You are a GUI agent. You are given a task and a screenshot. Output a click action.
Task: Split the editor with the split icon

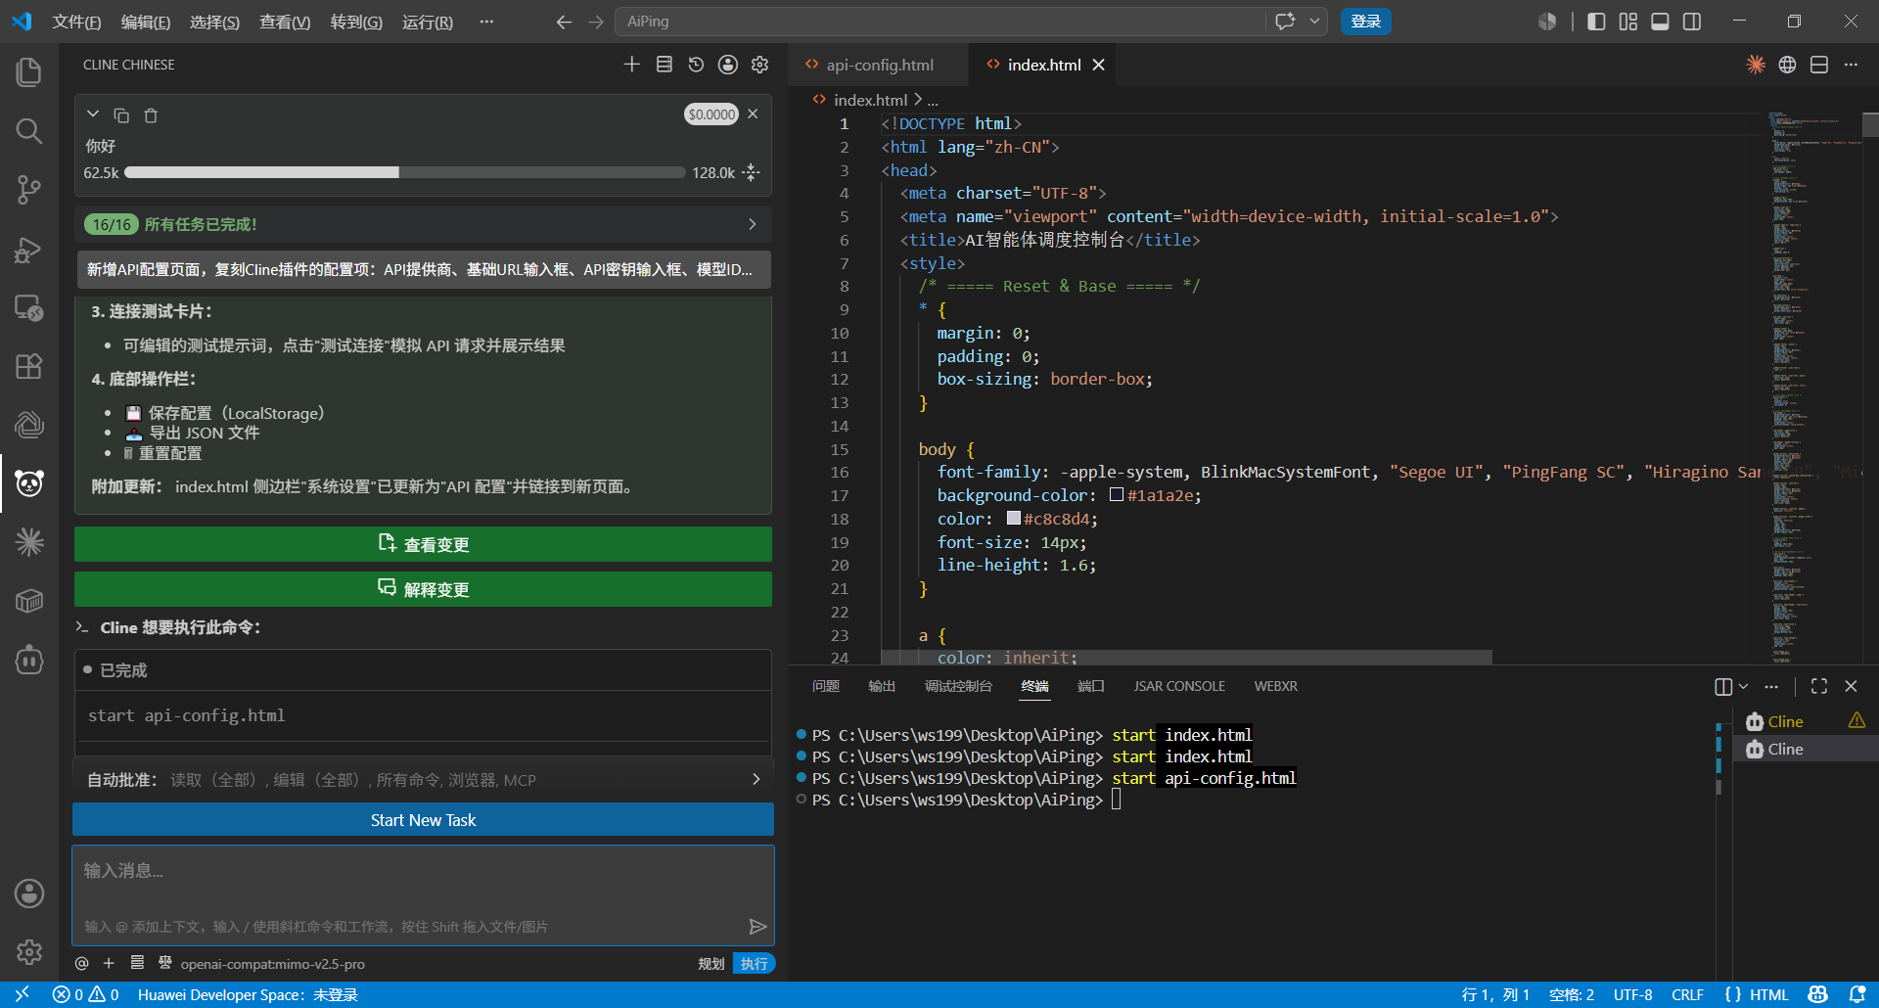click(x=1819, y=65)
